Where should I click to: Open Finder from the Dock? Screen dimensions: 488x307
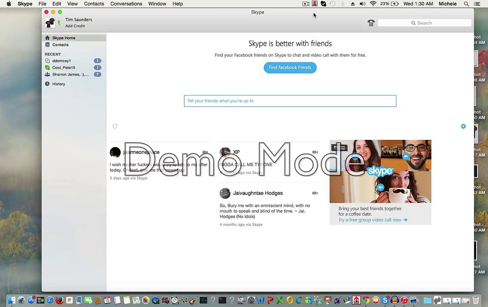click(11, 300)
